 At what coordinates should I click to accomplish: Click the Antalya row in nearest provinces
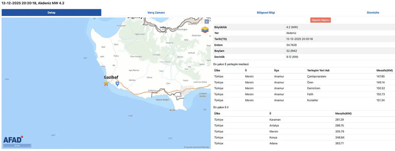[274, 125]
